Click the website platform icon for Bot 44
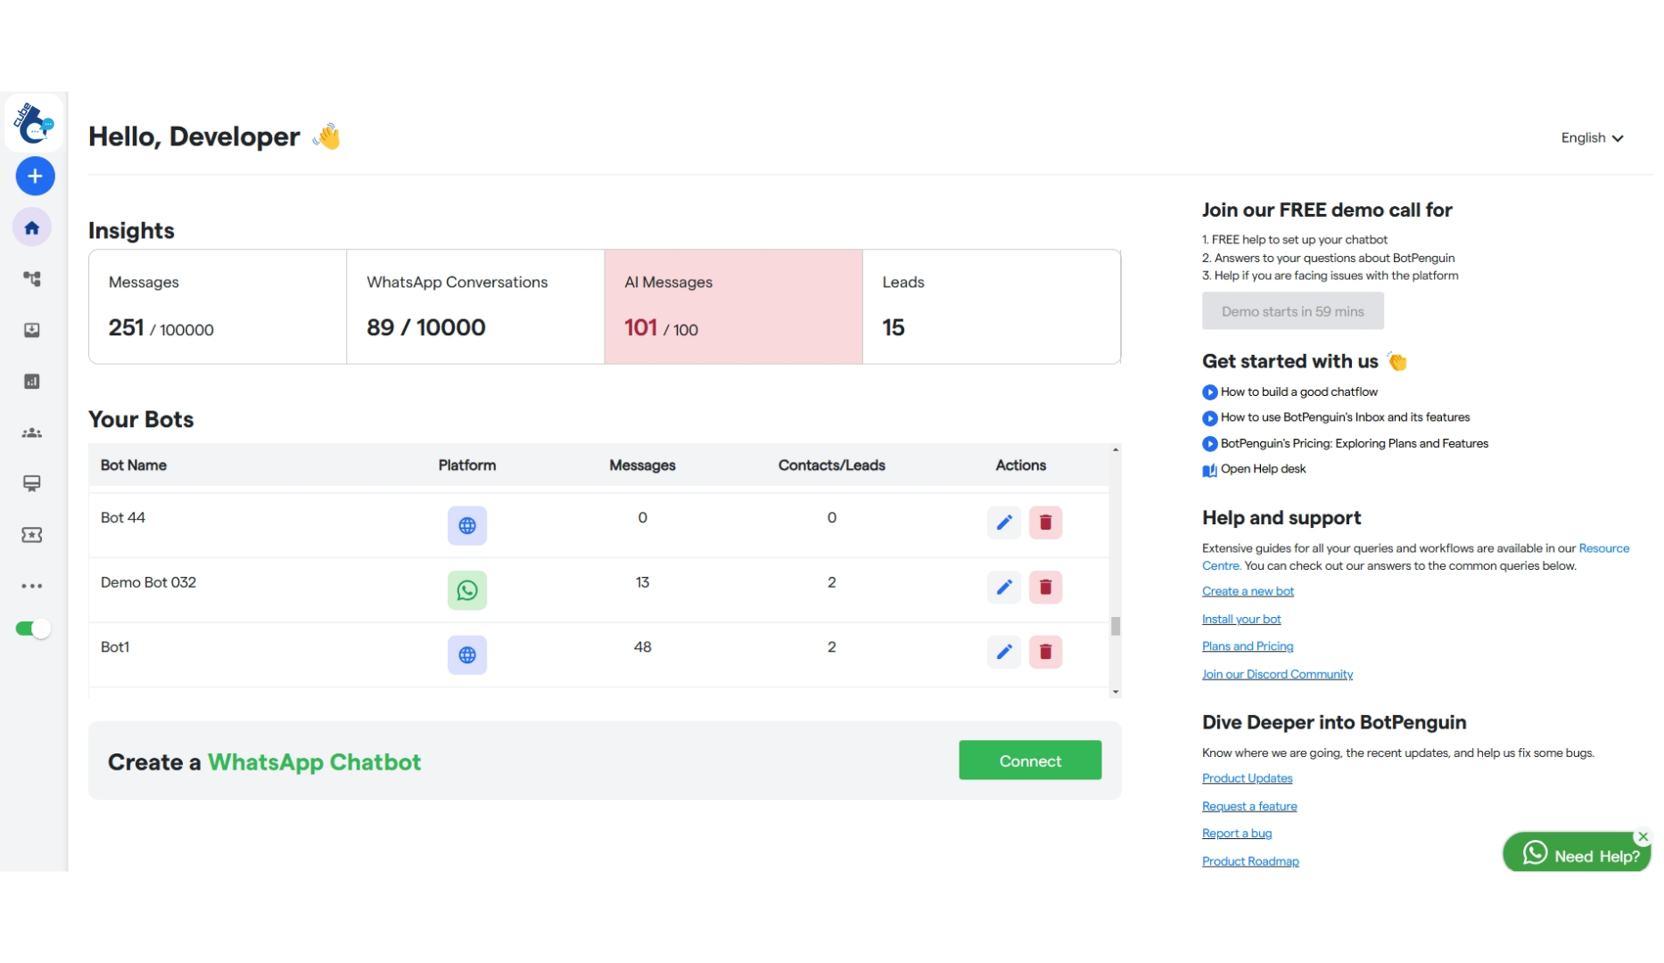The height and width of the screenshot is (963, 1664). pyautogui.click(x=467, y=526)
